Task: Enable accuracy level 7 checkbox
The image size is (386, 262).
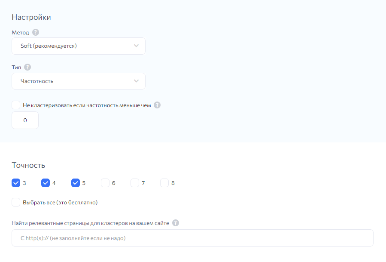Action: coord(135,183)
